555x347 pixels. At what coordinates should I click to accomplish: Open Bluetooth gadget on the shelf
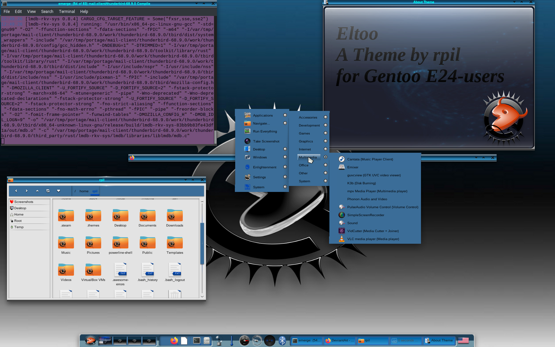pos(282,340)
